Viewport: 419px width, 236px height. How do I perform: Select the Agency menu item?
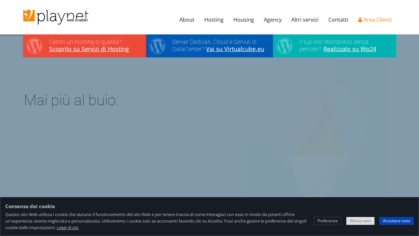coord(273,20)
